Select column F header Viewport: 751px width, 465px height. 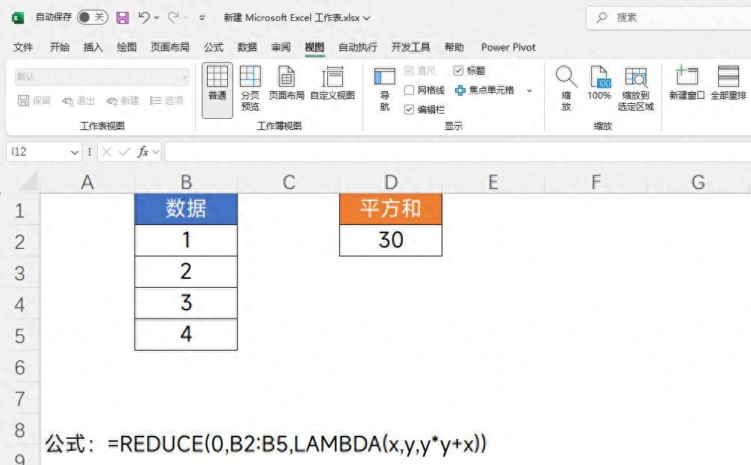596,182
